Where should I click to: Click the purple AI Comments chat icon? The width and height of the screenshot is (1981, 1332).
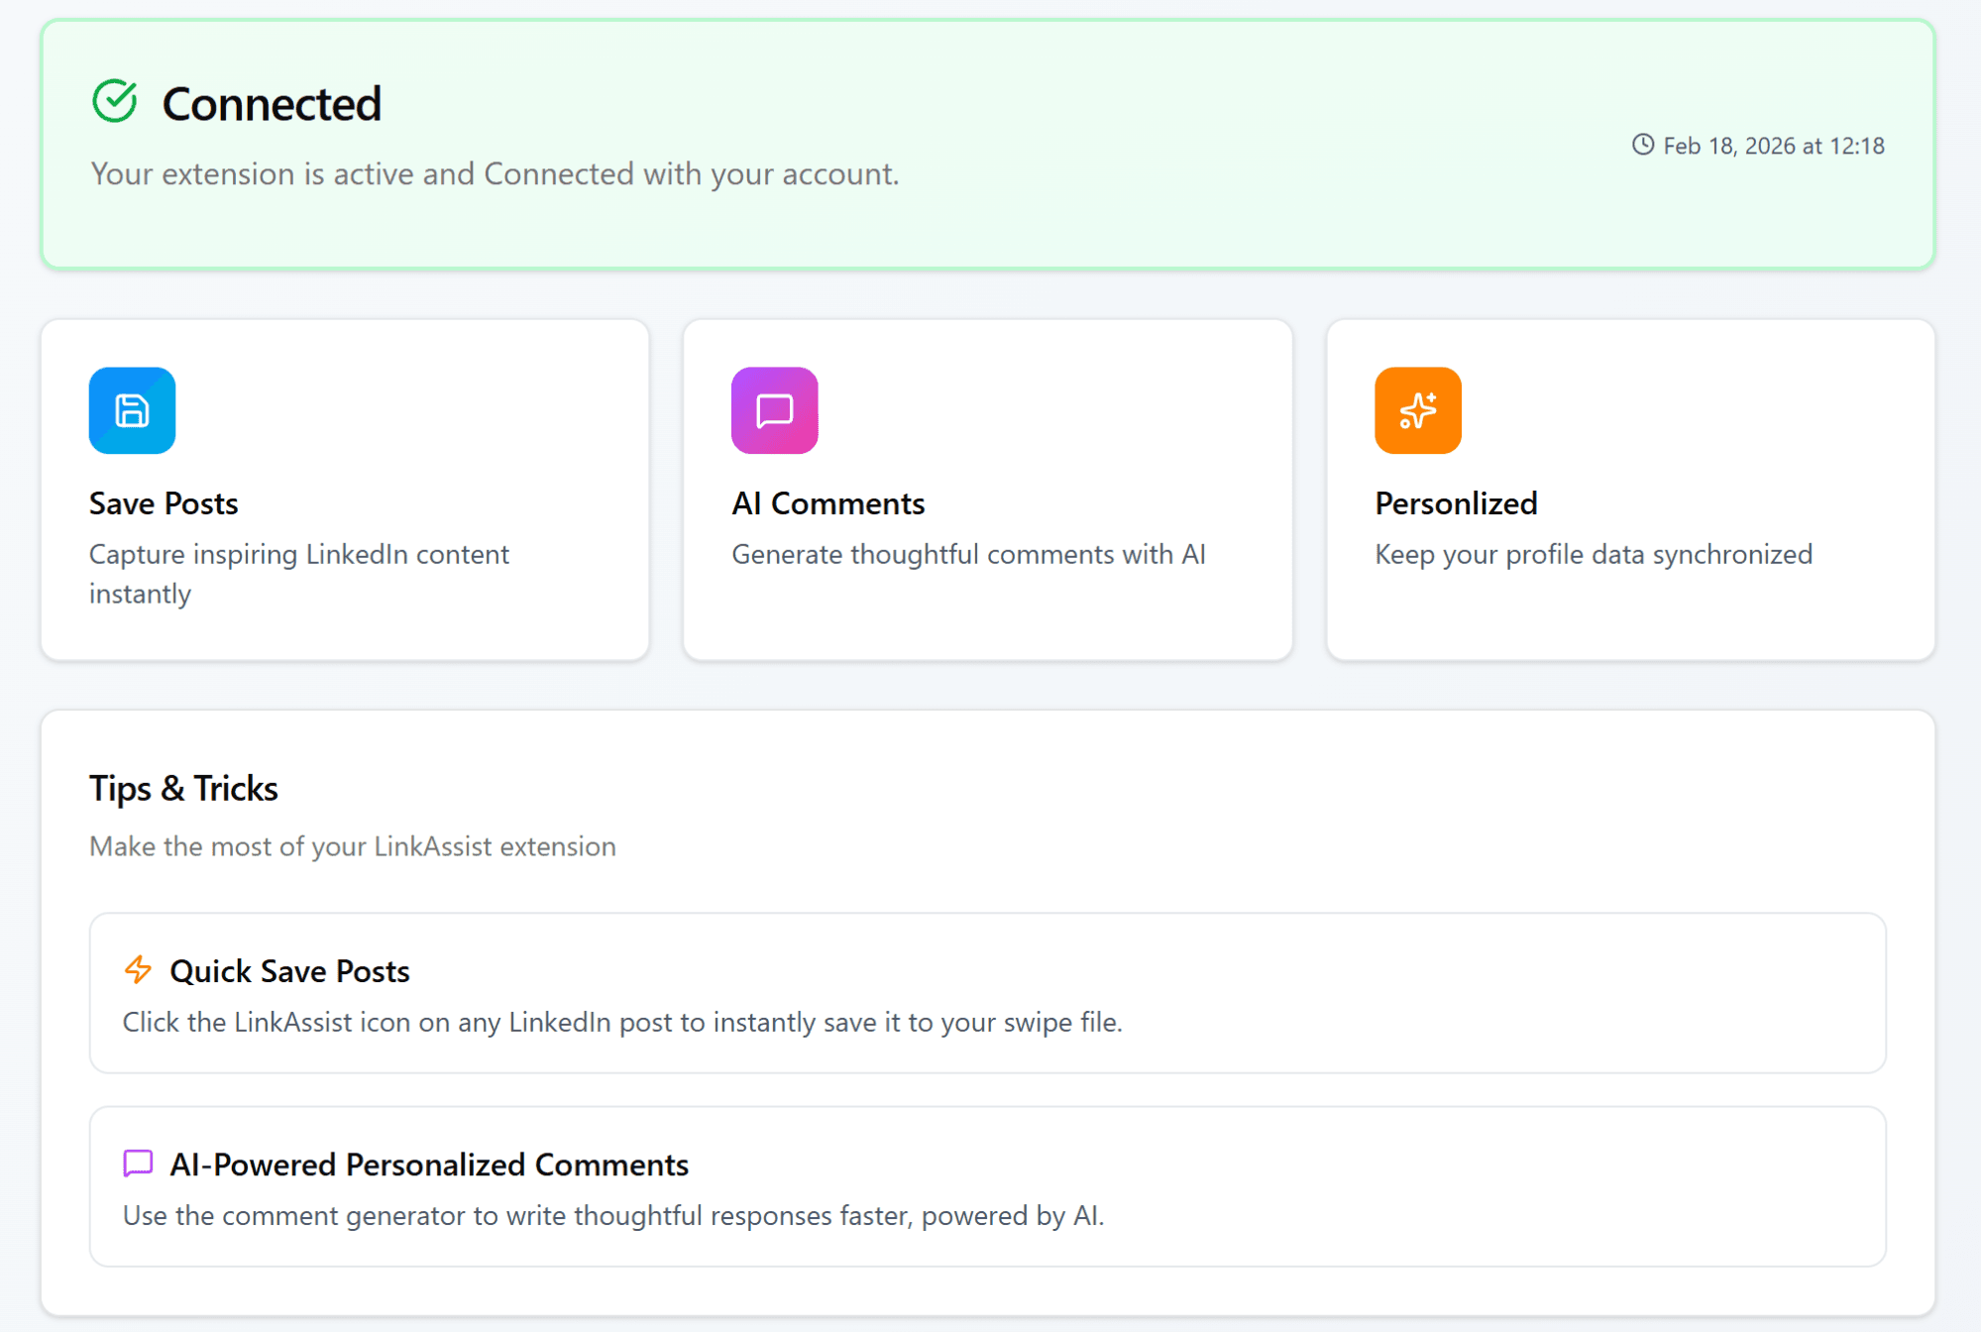click(x=774, y=410)
